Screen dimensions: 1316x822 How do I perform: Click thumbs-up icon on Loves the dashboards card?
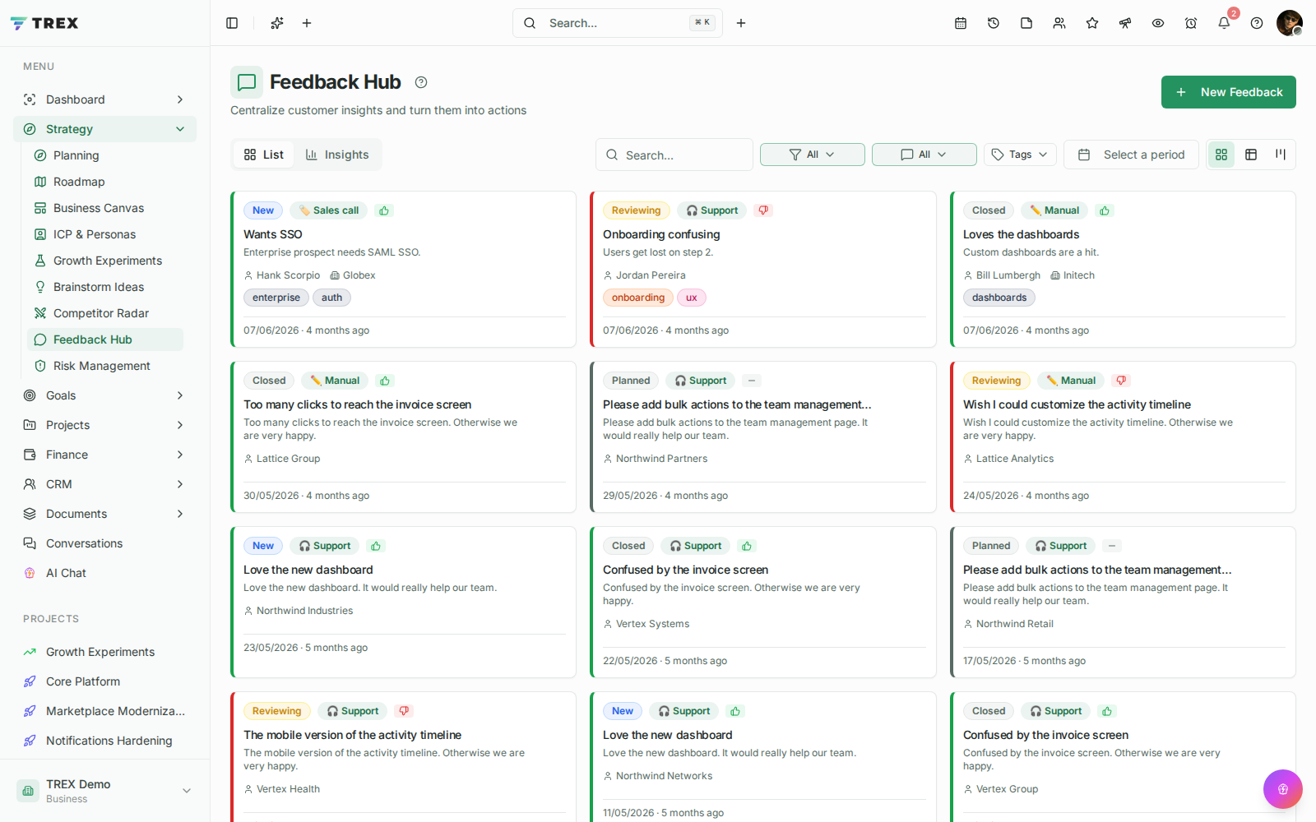[x=1105, y=210]
